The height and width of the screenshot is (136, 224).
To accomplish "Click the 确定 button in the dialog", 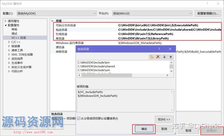I will pyautogui.click(x=144, y=129).
